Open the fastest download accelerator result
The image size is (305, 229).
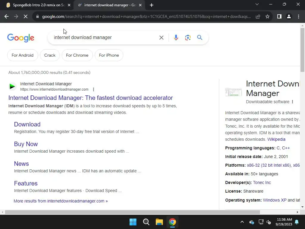(x=91, y=98)
